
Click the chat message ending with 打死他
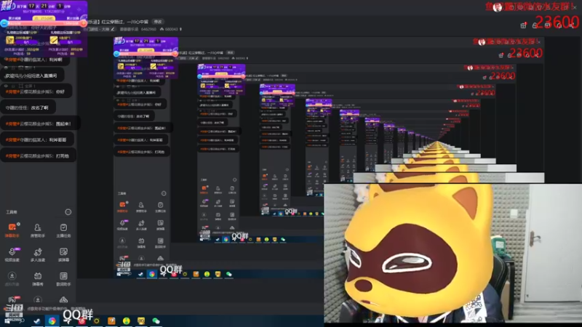(39, 156)
